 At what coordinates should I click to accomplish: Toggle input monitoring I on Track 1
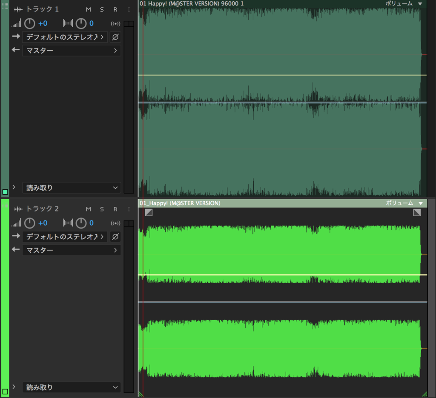click(129, 9)
